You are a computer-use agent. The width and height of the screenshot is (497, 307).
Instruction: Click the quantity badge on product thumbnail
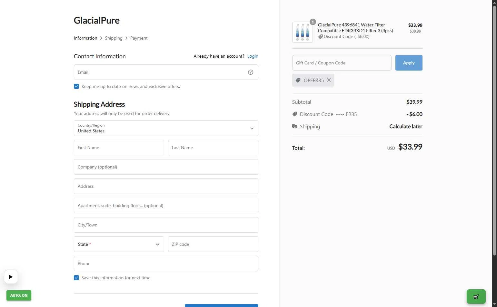[x=313, y=22]
